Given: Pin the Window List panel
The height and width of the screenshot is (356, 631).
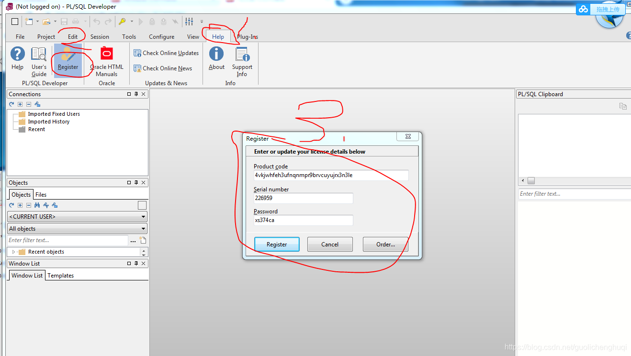Looking at the screenshot, I should coord(136,264).
